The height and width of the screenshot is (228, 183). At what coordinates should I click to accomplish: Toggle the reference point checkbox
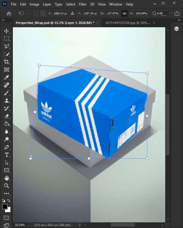click(36, 13)
